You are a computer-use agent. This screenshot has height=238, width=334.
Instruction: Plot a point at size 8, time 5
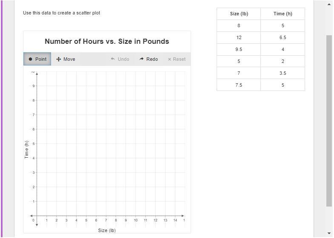116,144
